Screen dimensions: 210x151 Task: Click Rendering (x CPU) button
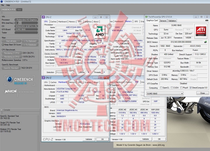pyautogui.click(x=12, y=57)
